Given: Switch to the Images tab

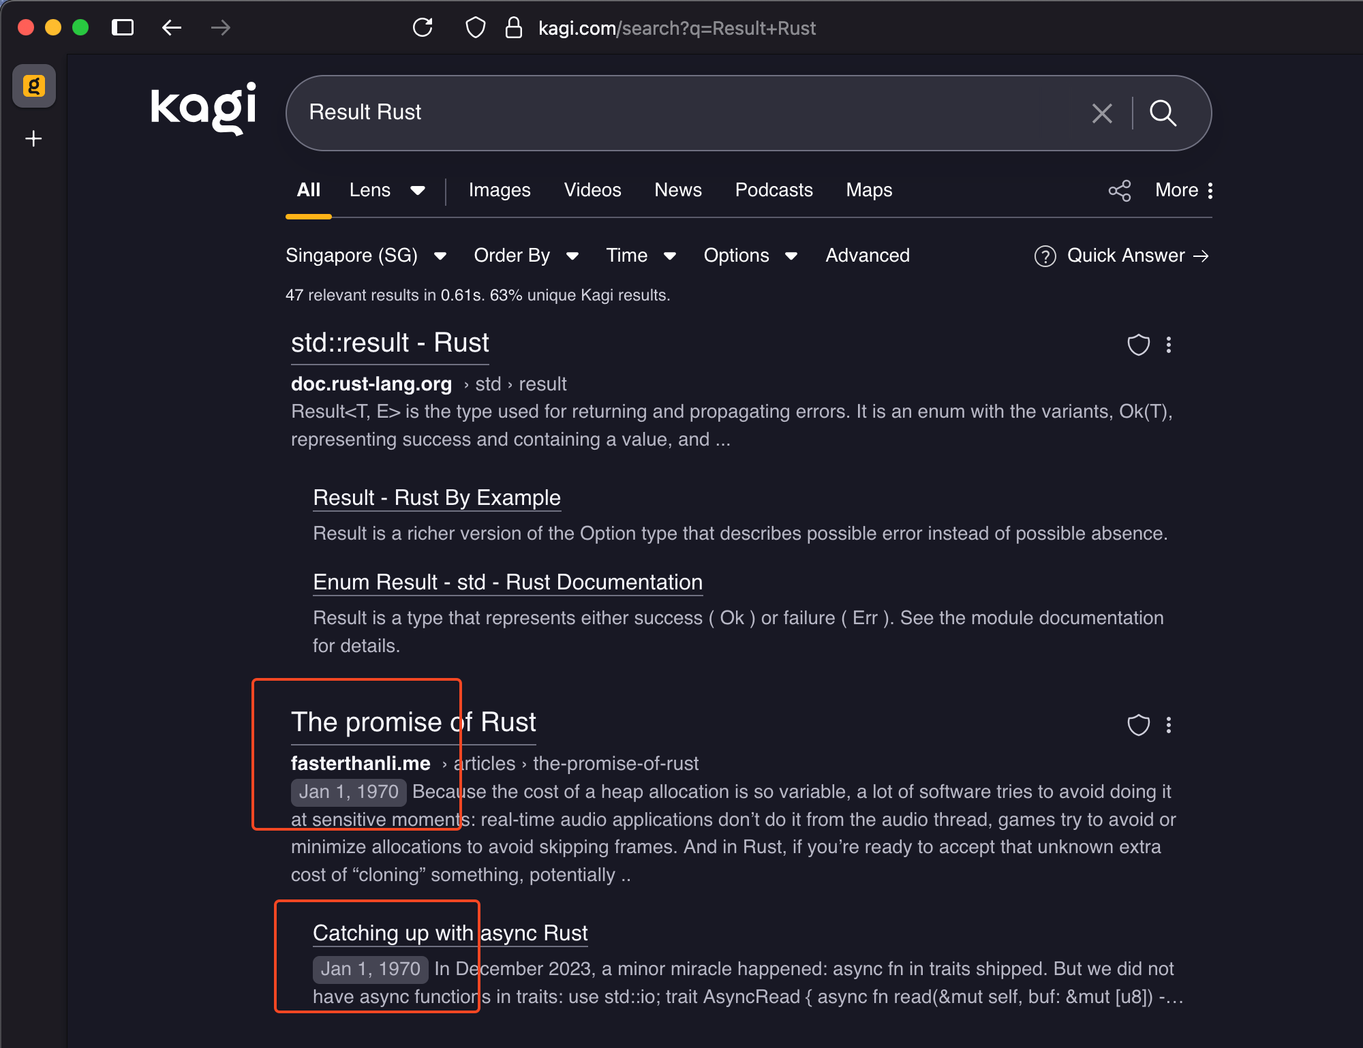Looking at the screenshot, I should (500, 190).
